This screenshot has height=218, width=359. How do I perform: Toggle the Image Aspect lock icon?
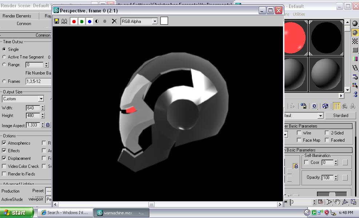click(x=48, y=125)
